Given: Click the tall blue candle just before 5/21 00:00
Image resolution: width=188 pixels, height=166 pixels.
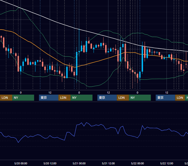Looking at the screenshot, I should pyautogui.click(x=77, y=64).
